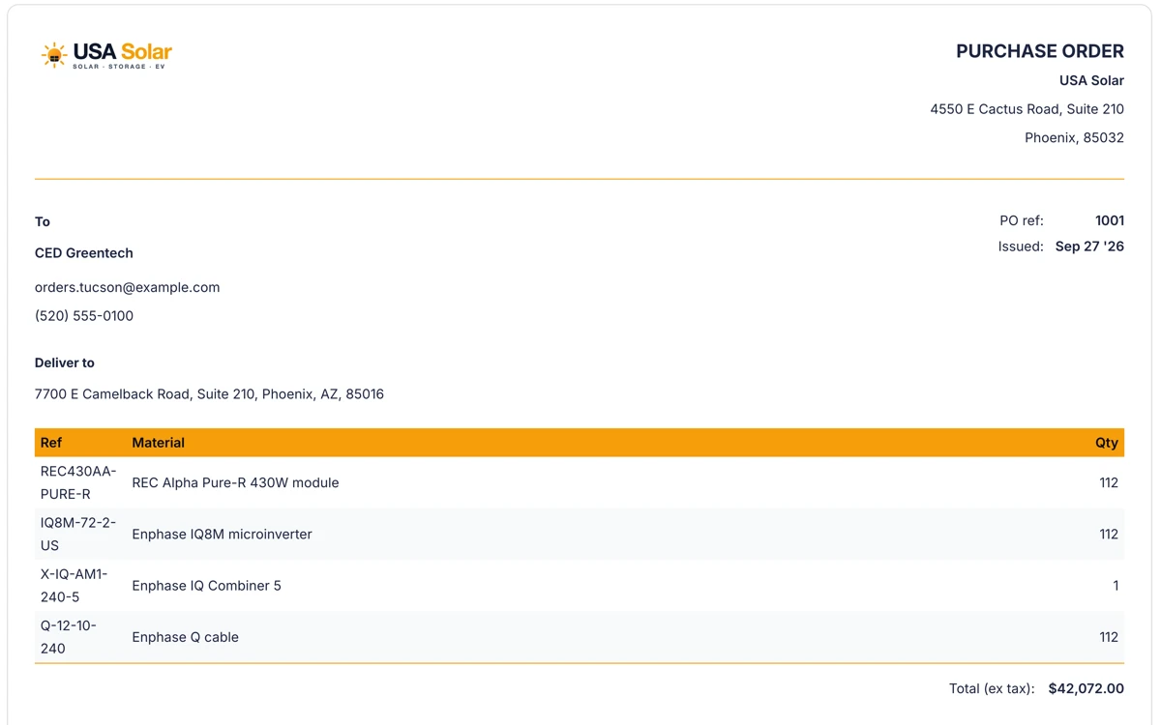1161x725 pixels.
Task: Click 'Enphase IQ Combiner 5' cell
Action: 207,585
